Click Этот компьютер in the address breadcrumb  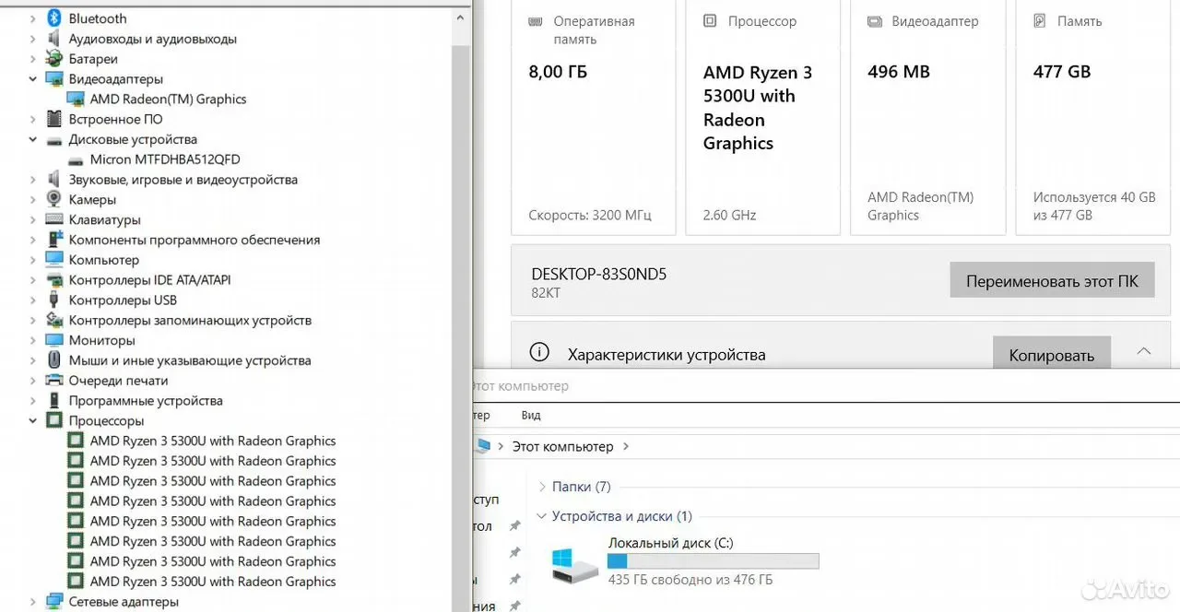pos(562,446)
